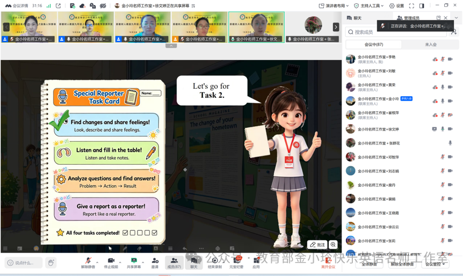Select member row 邓智萍
Screen dimensions: 463x276
[x=402, y=157]
